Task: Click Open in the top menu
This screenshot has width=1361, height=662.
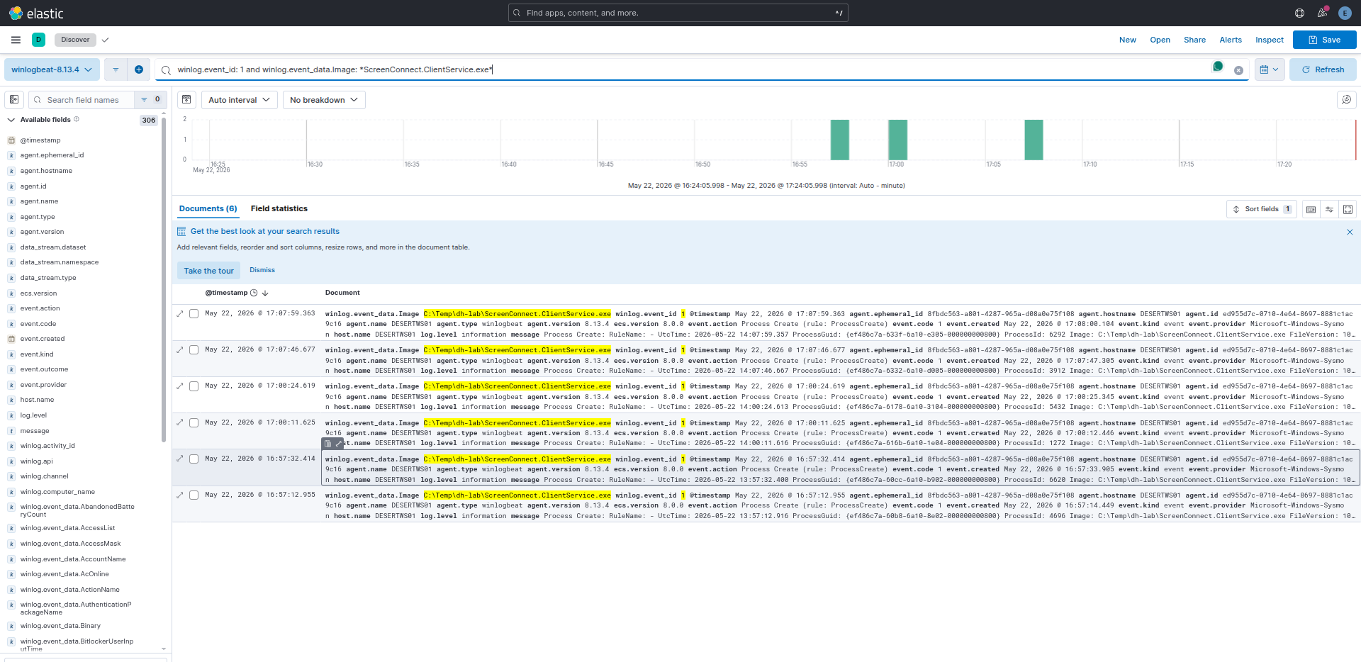Action: [1160, 40]
